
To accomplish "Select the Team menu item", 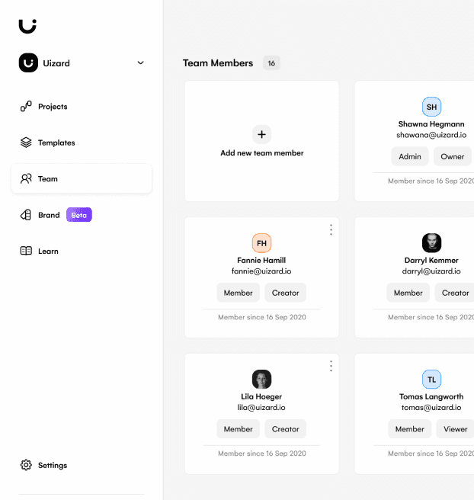I will [x=82, y=178].
